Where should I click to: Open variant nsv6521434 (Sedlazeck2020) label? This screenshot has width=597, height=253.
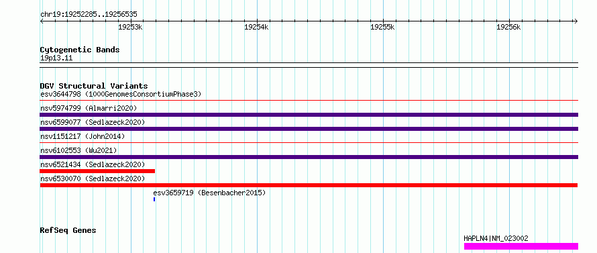[x=93, y=164]
